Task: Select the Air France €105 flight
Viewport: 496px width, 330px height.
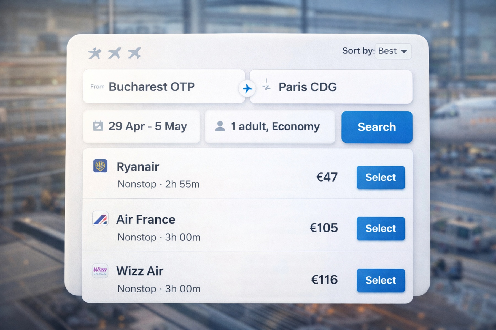Action: click(381, 228)
